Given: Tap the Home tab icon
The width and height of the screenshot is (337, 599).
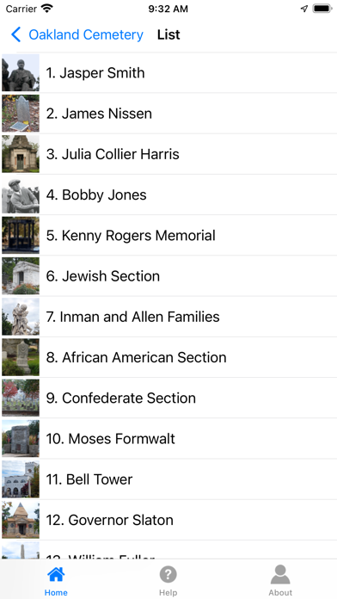Looking at the screenshot, I should click(x=56, y=574).
